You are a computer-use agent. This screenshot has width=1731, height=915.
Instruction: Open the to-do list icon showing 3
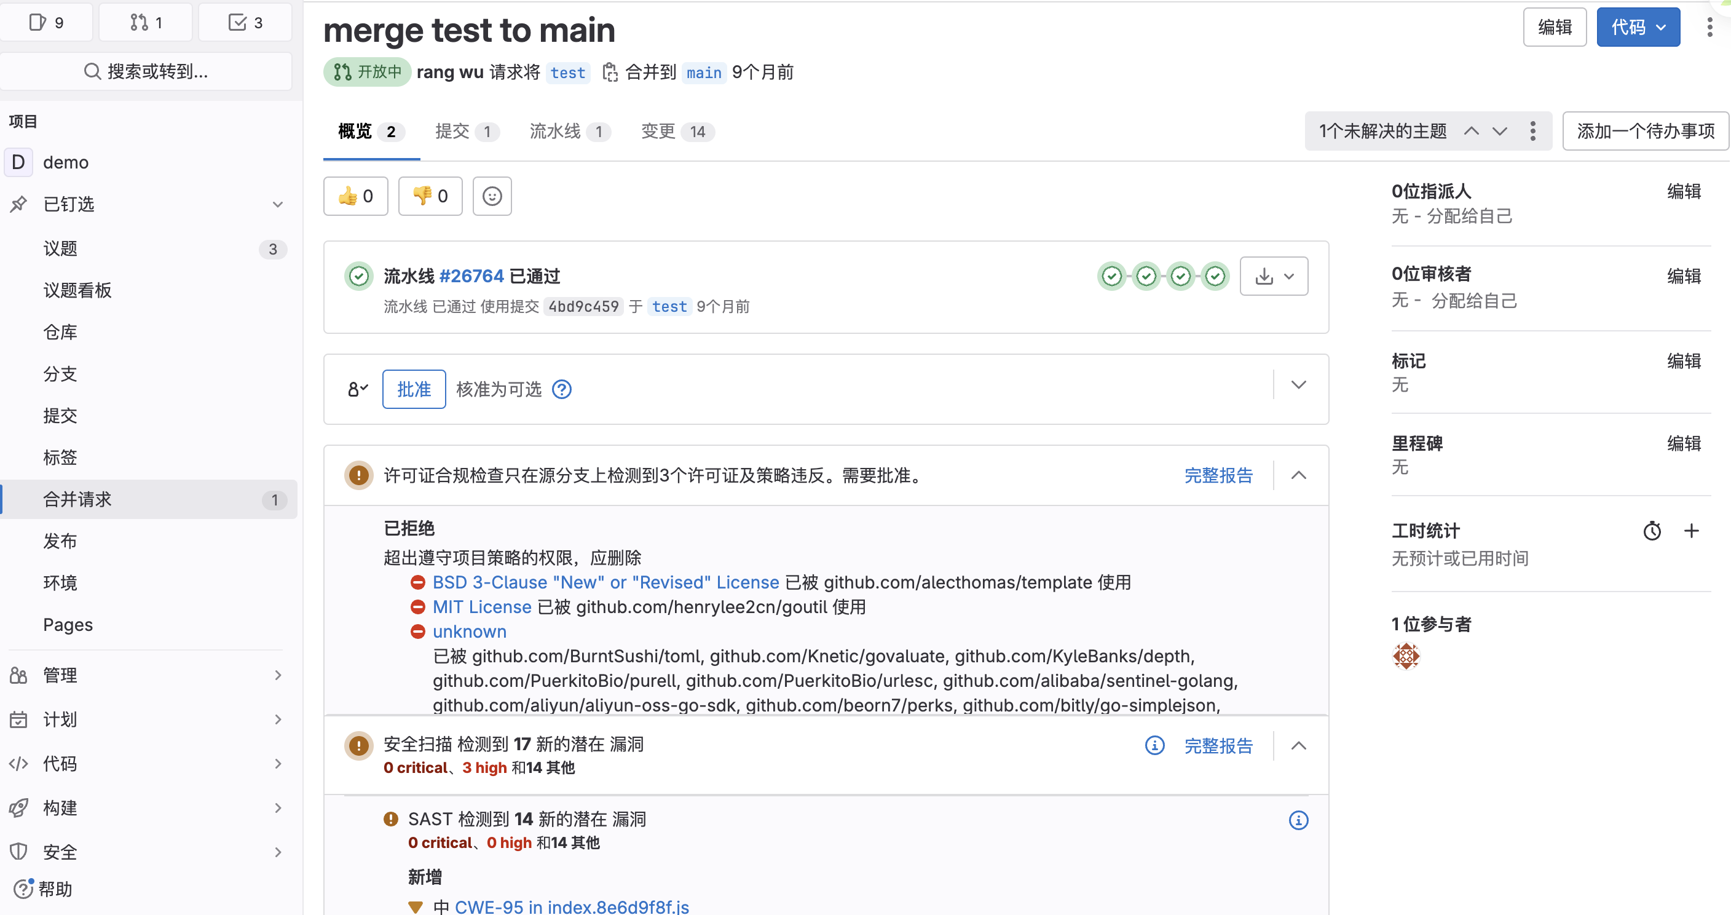click(x=245, y=22)
